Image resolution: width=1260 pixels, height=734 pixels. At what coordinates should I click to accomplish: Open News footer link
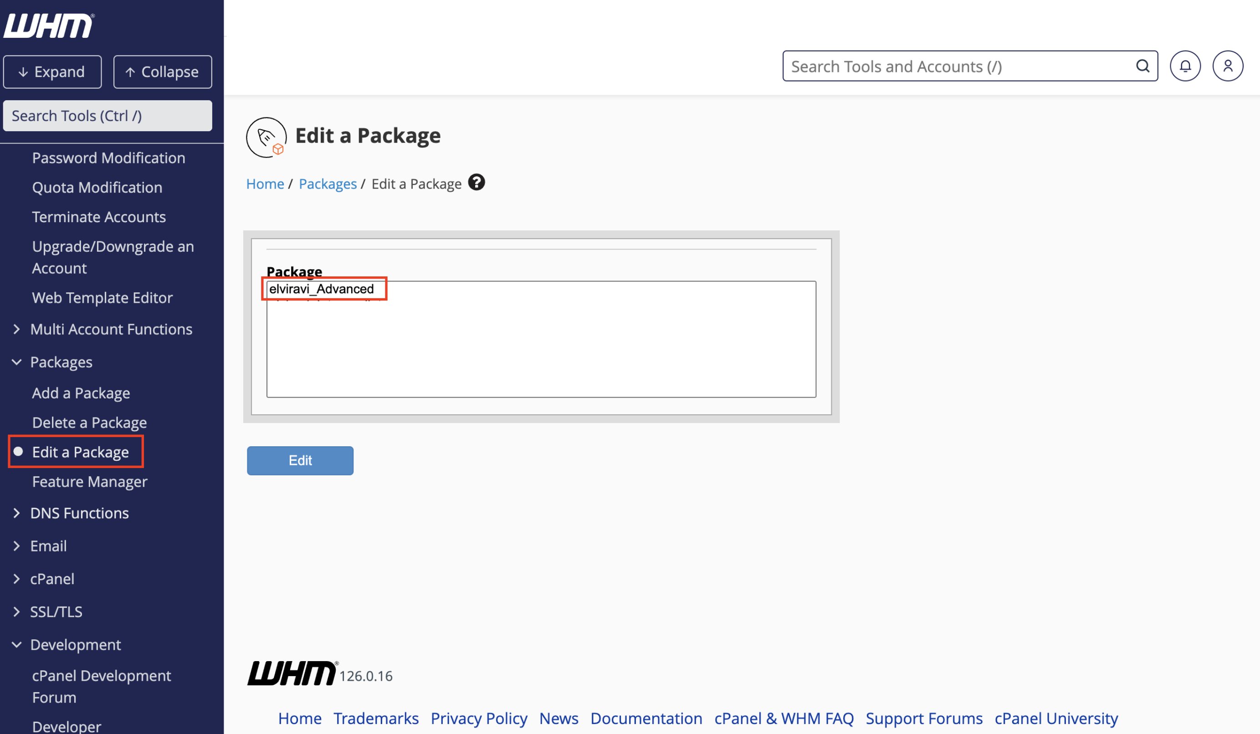(558, 719)
